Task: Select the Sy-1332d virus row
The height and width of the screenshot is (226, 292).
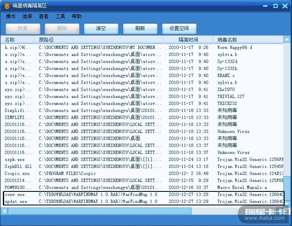Action: coord(142,61)
